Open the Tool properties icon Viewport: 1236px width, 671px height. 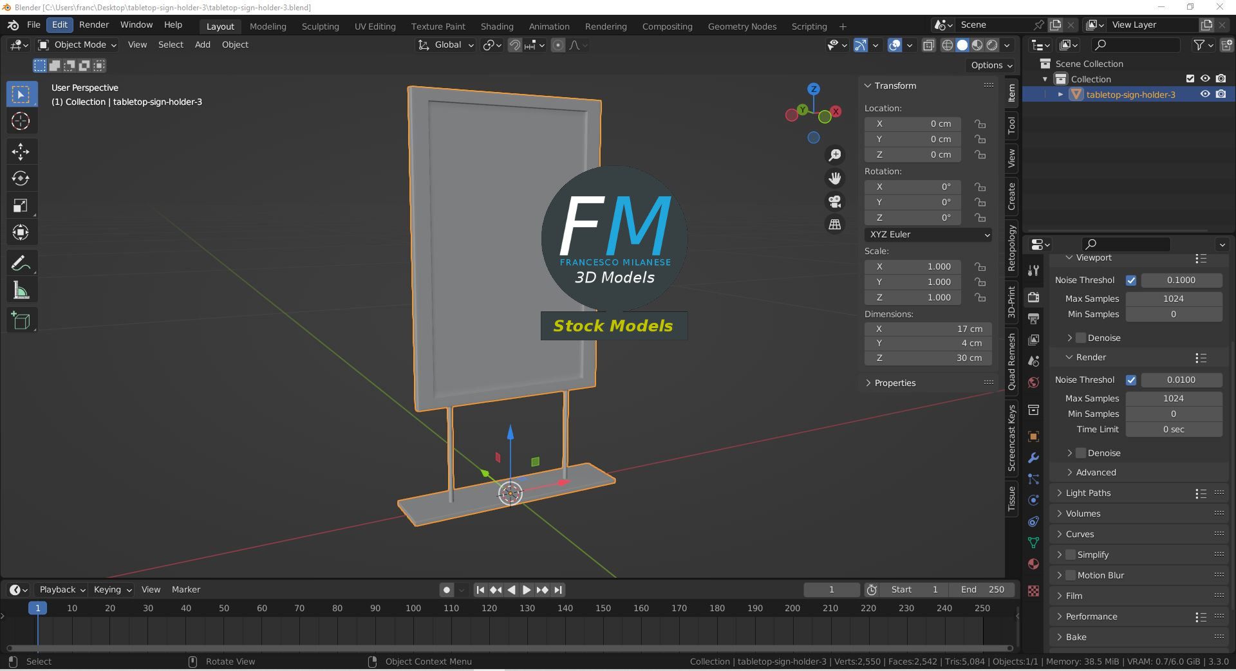[x=1034, y=270]
